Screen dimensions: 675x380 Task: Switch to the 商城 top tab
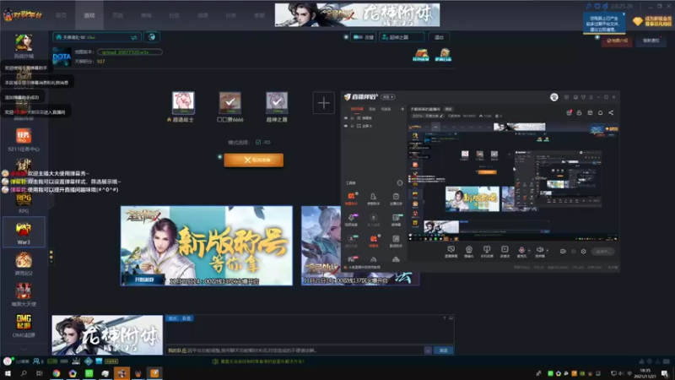[146, 15]
